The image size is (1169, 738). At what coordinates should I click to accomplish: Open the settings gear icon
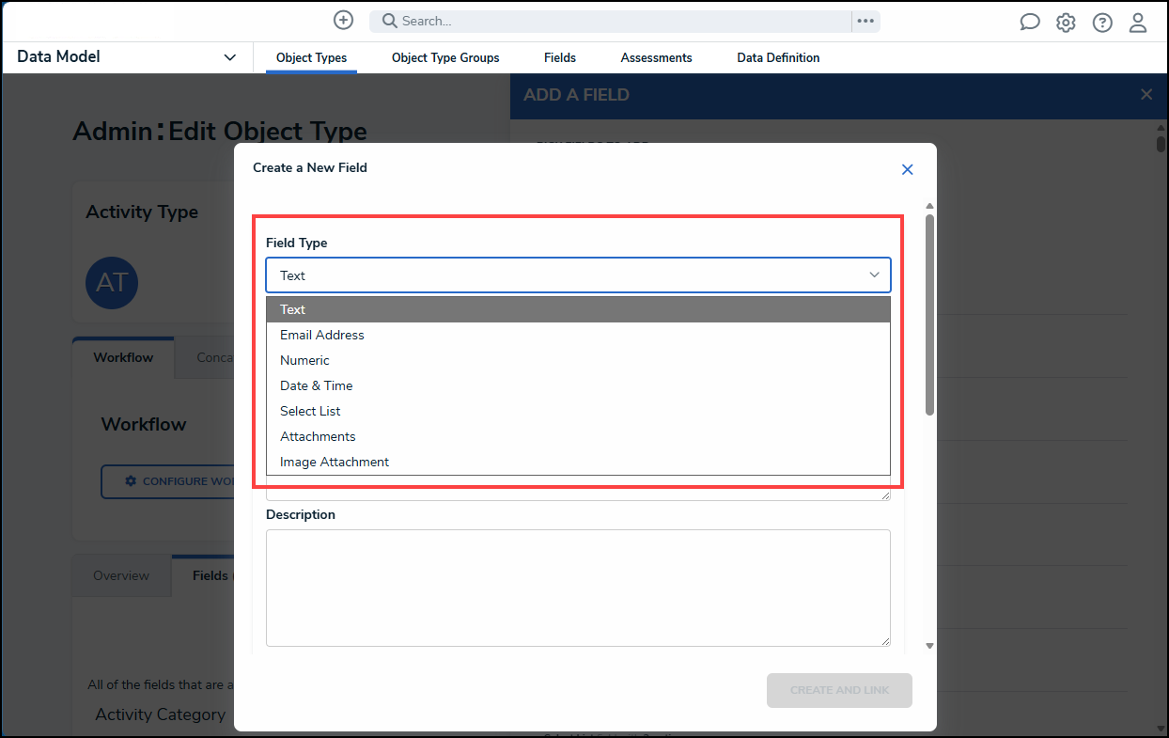(x=1066, y=23)
